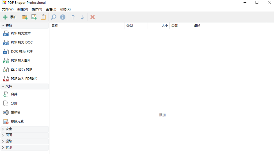274x154 pixels.
Task: Click the PDF Shaper app logo icon
Action: [x=4, y=2]
